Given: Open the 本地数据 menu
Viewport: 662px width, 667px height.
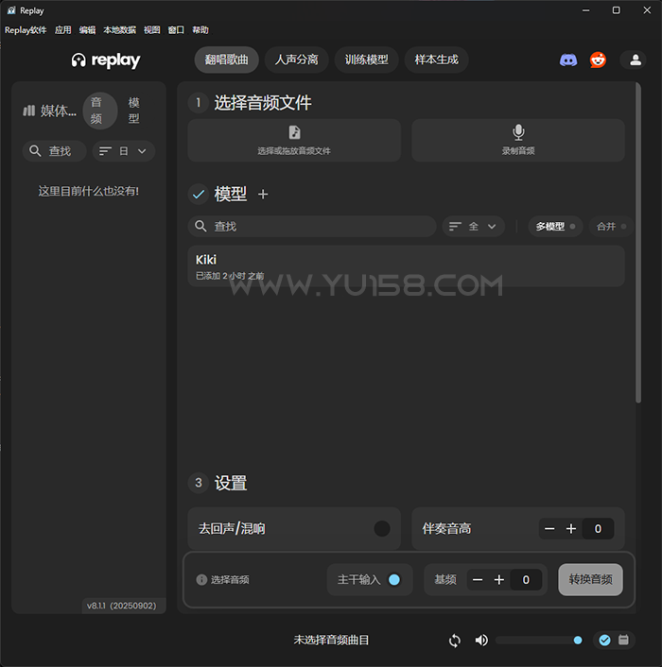Looking at the screenshot, I should click(119, 30).
